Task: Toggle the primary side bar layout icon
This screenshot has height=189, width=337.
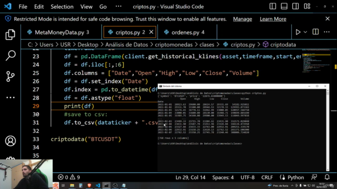Action: coord(273,6)
